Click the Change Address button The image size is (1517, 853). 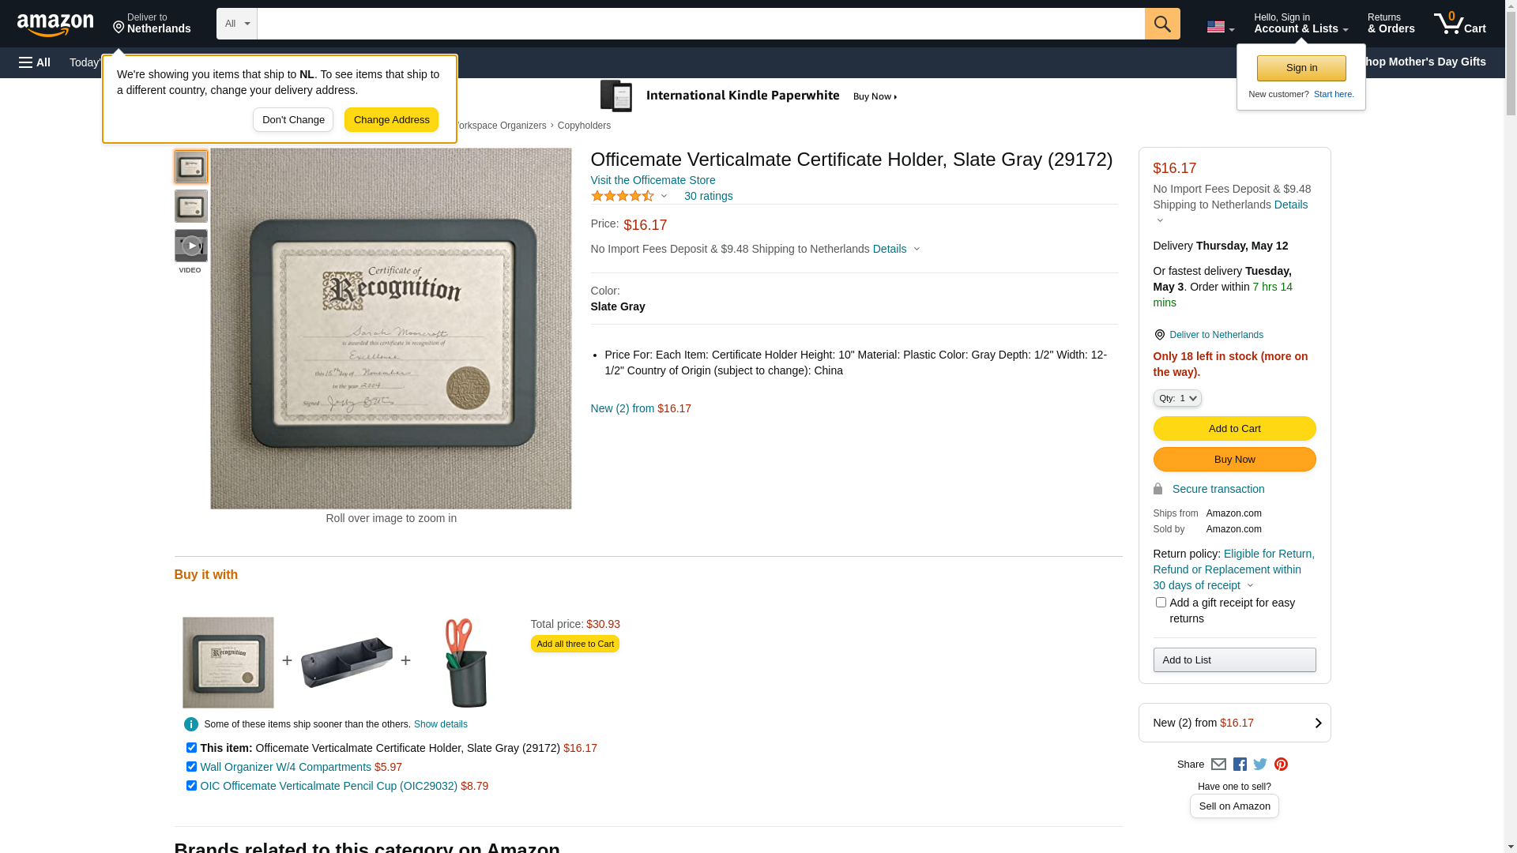[391, 120]
